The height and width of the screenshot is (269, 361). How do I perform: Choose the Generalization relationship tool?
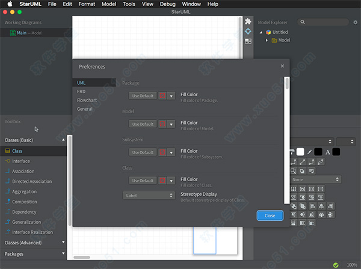pos(28,222)
